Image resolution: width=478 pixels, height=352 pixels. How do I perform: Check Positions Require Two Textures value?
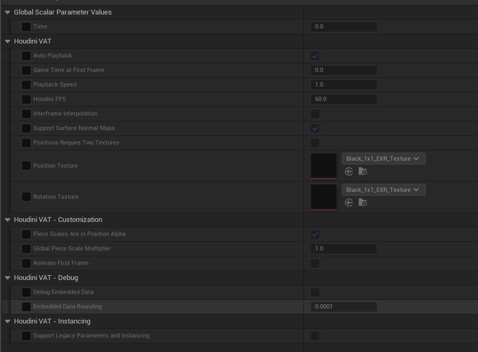[x=315, y=143]
